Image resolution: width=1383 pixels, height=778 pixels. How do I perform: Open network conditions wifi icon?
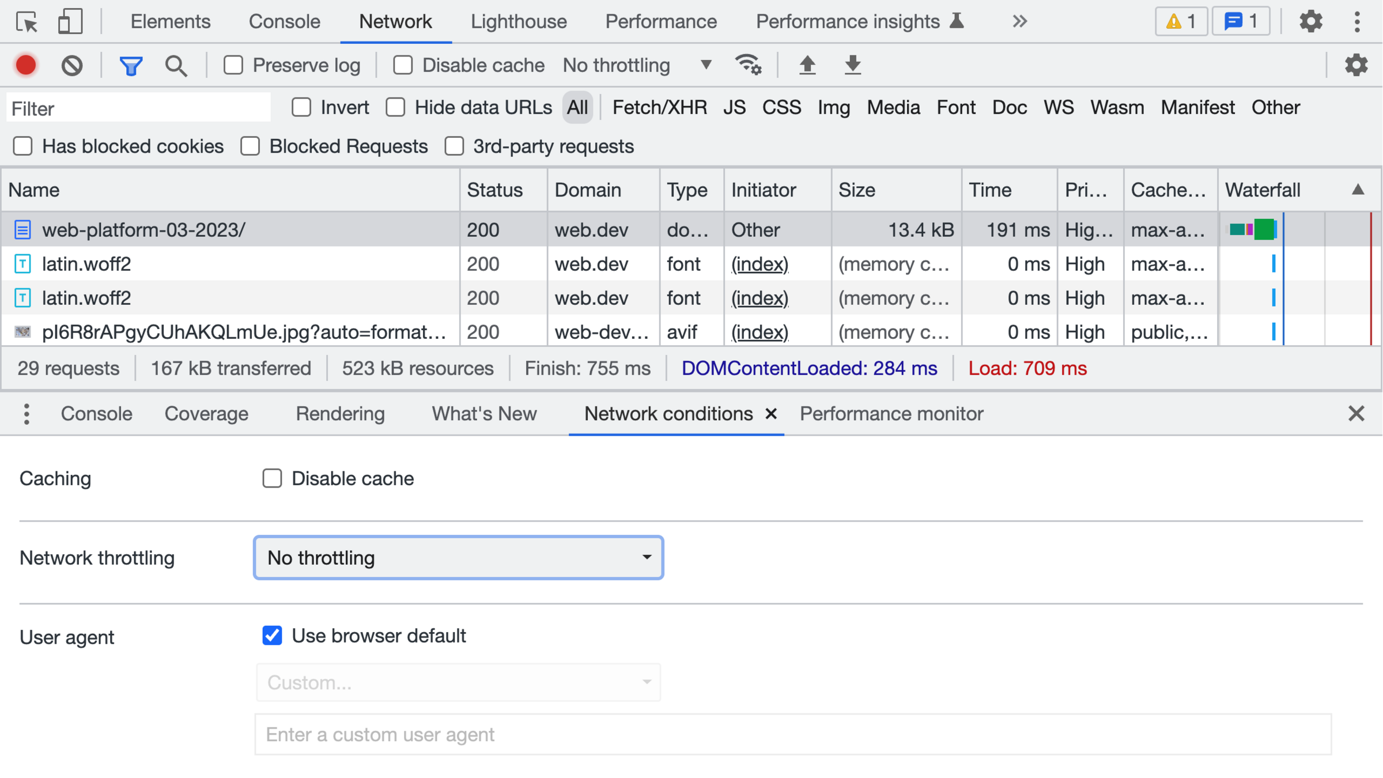click(748, 65)
